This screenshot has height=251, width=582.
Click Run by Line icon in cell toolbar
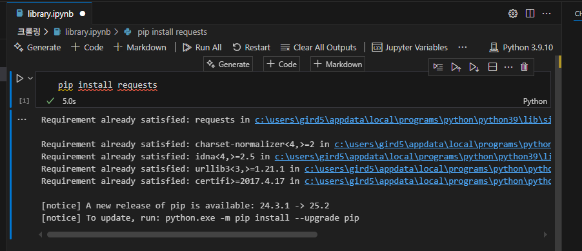438,67
